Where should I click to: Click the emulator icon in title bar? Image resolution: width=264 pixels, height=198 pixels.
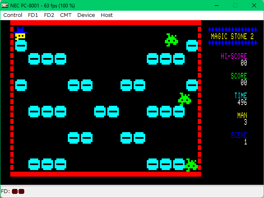[5, 5]
